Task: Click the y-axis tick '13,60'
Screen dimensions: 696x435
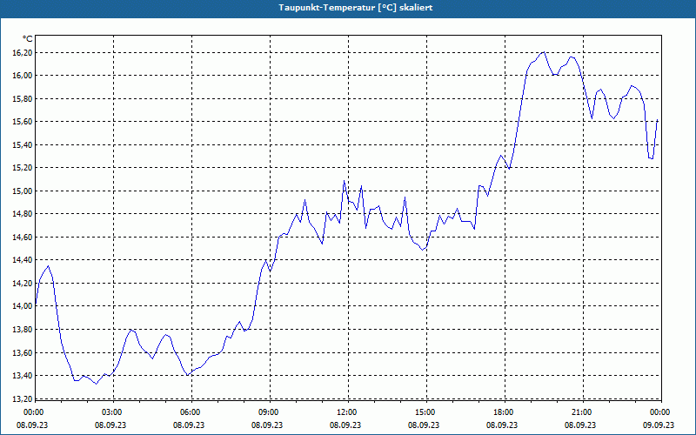Action: pos(23,352)
